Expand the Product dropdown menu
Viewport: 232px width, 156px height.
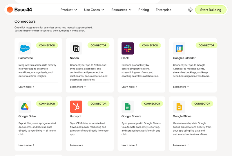pos(69,10)
